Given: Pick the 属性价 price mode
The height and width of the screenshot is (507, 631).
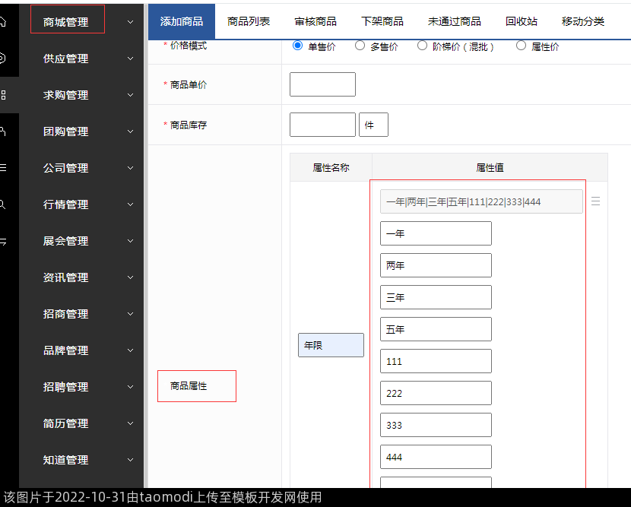Looking at the screenshot, I should click(x=522, y=46).
